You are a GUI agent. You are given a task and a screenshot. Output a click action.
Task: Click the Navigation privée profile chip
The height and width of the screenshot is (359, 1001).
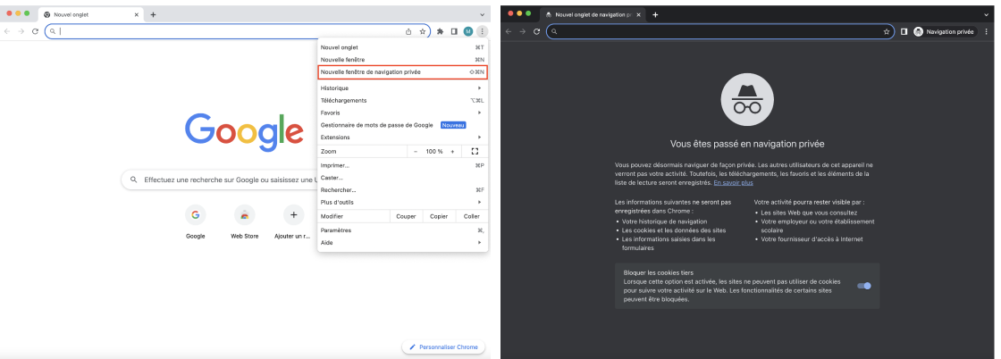click(945, 31)
